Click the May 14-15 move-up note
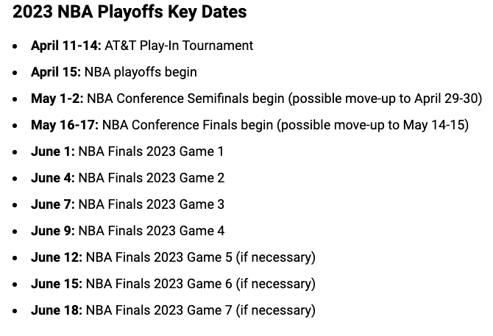 click(x=372, y=125)
